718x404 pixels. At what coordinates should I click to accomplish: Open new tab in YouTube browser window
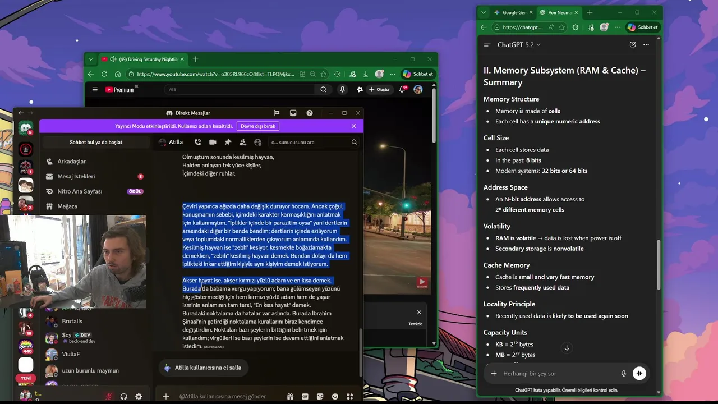click(195, 59)
